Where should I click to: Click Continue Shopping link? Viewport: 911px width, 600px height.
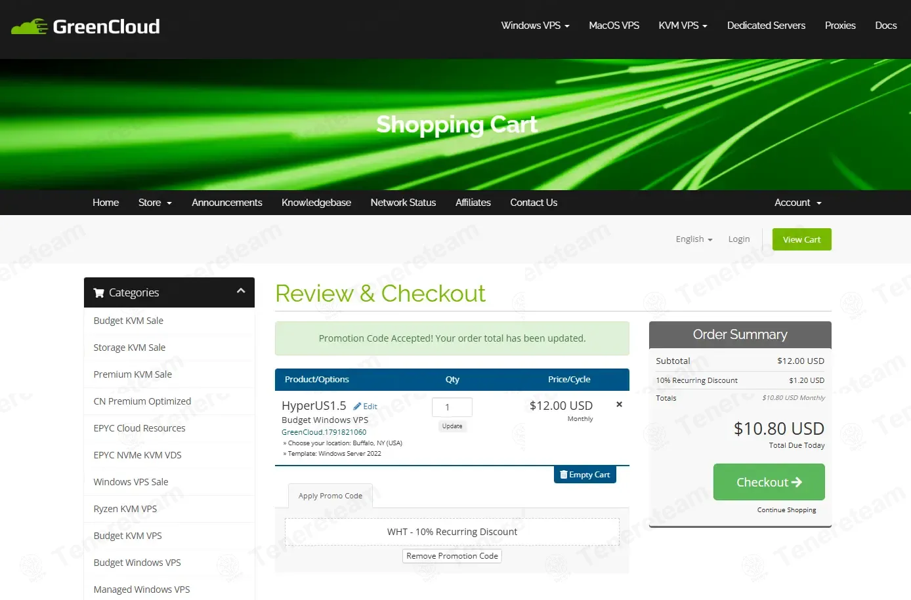tap(786, 510)
